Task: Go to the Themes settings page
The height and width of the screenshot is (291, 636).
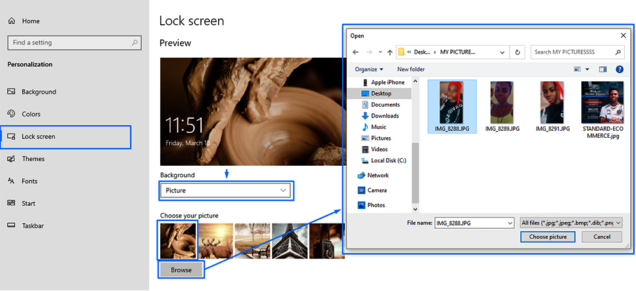Action: pos(33,159)
